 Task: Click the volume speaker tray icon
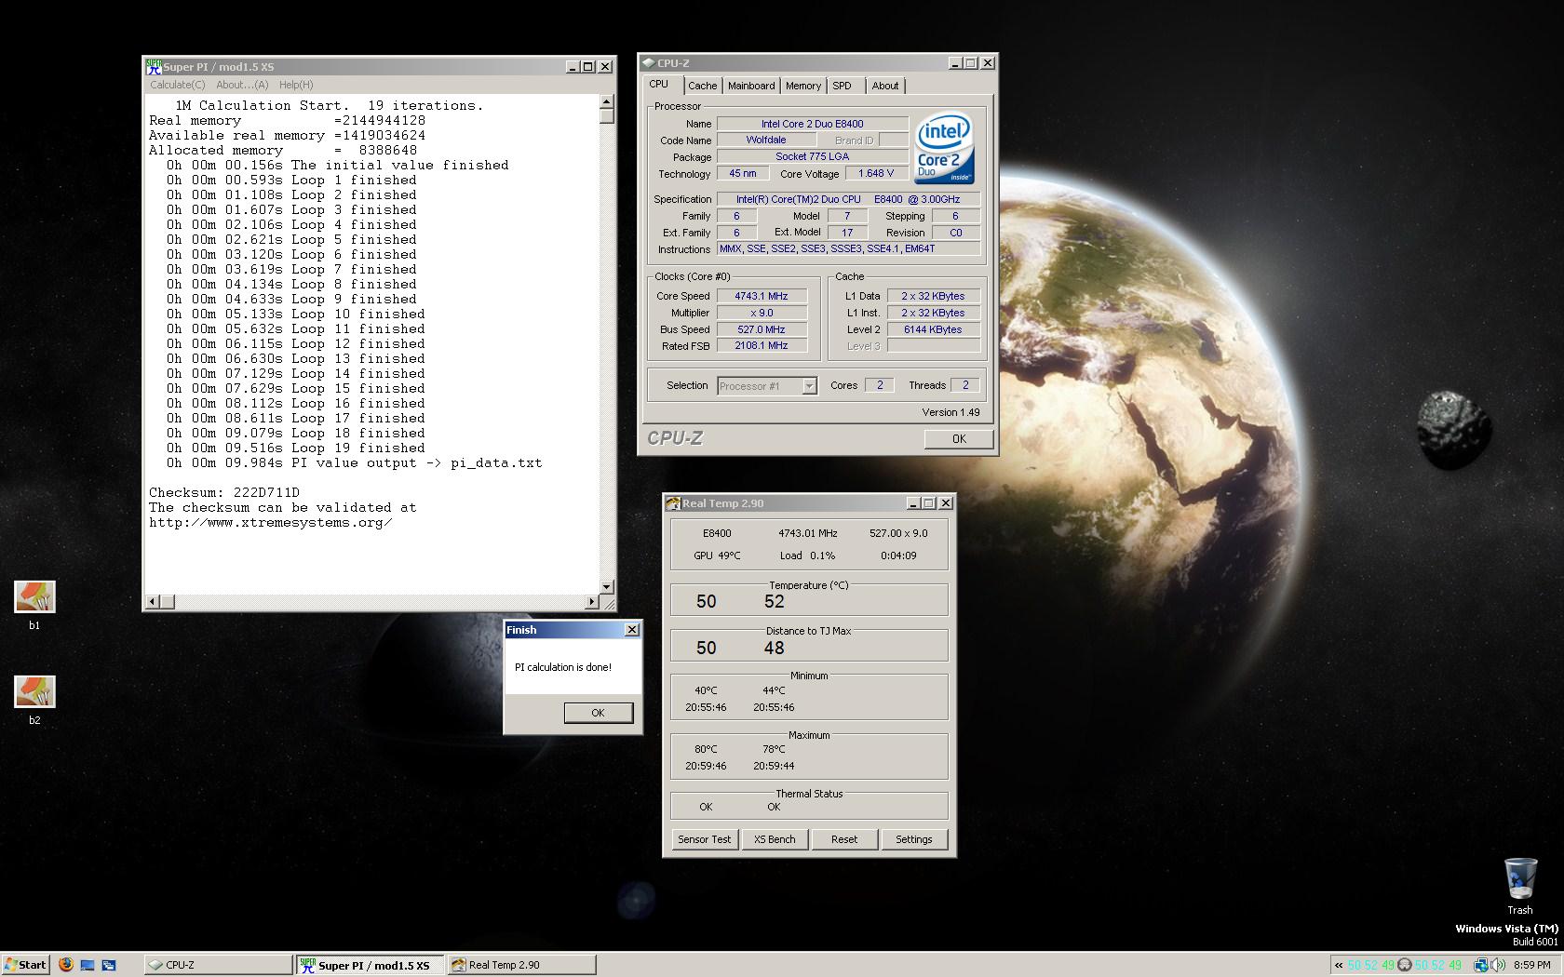click(x=1497, y=965)
